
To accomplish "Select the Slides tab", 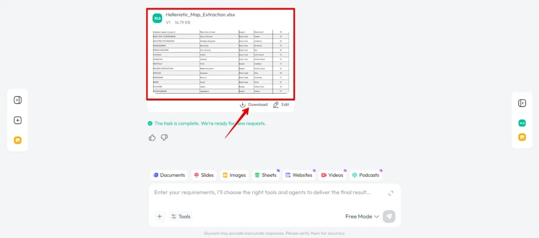I will (204, 175).
